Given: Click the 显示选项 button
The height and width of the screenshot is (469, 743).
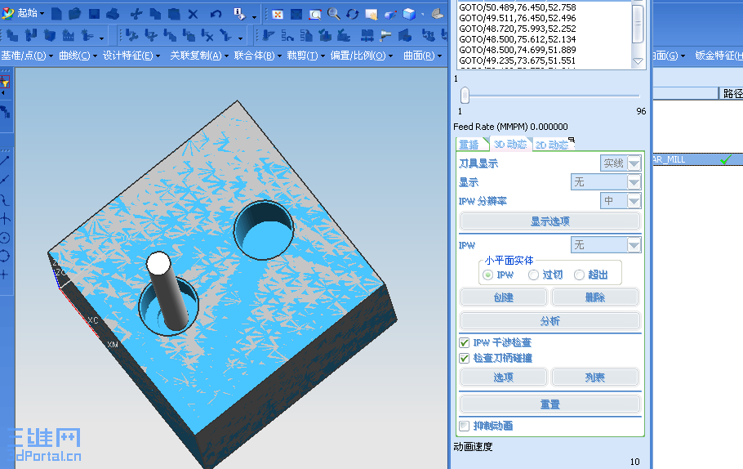Looking at the screenshot, I should pos(549,221).
